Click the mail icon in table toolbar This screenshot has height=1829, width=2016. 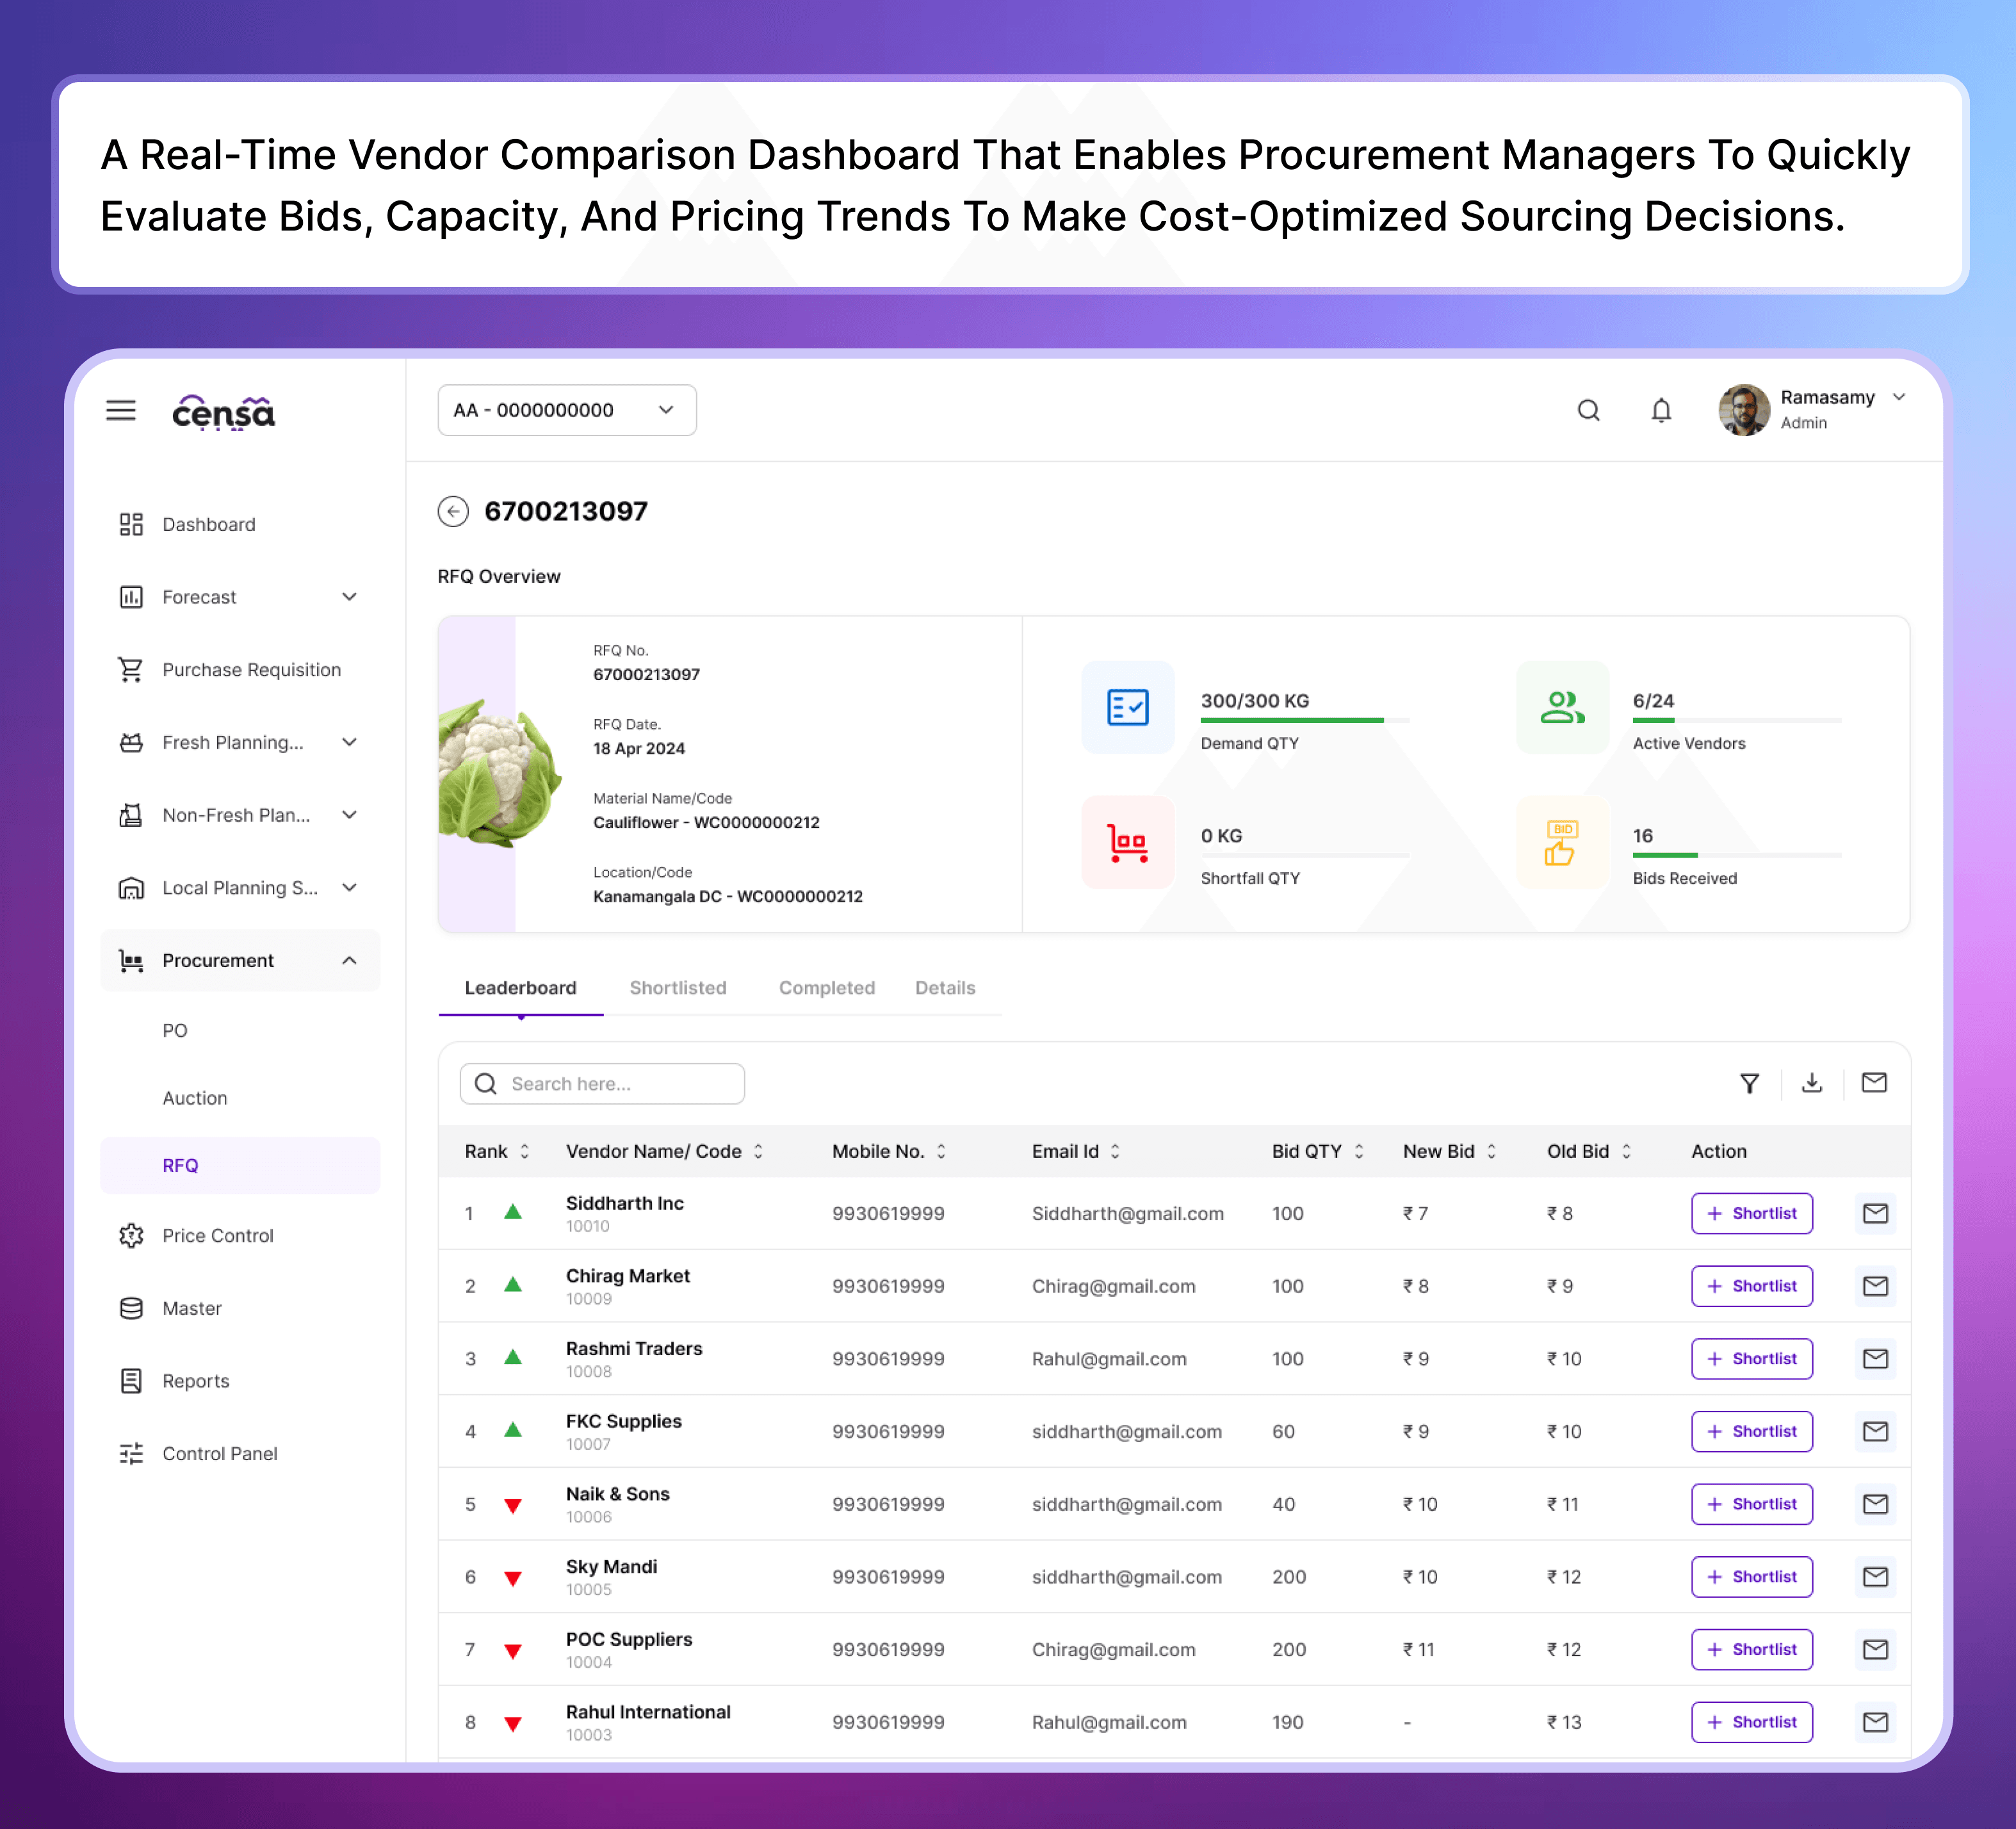pos(1874,1083)
